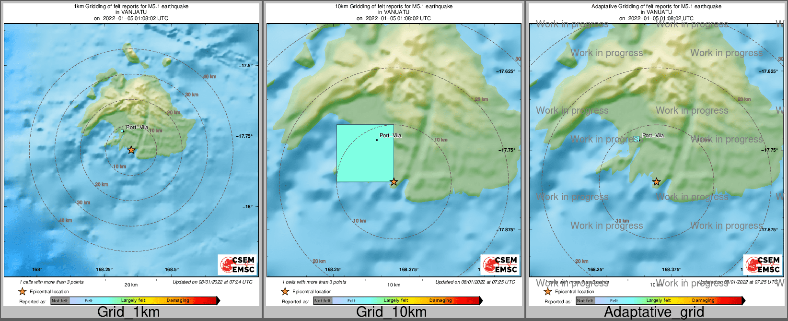Click 'Updated on 08/01/2022 at 07:24 UTC' text
788x321 pixels.
tap(212, 282)
